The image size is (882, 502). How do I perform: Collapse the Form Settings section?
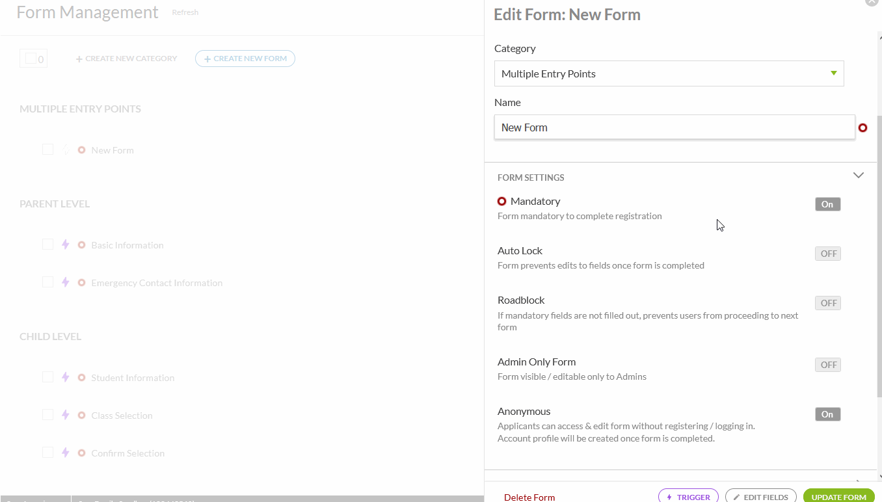pos(858,176)
